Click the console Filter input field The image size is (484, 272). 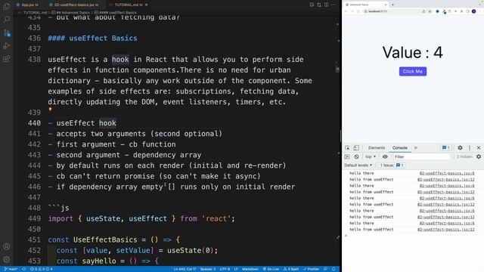421,156
